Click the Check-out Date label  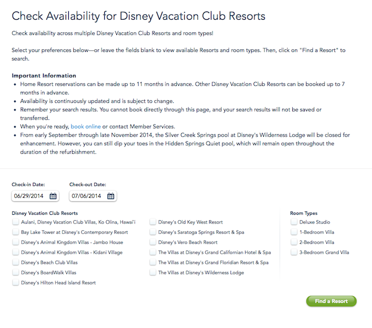[x=88, y=185]
